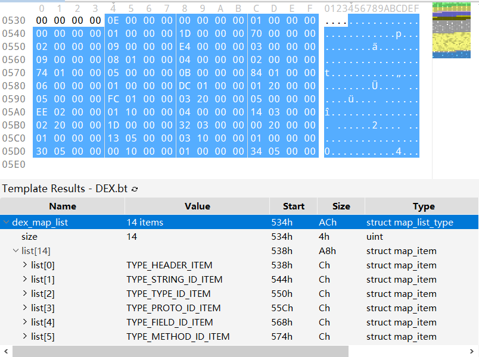Click the Size column header
This screenshot has width=479, height=357.
[341, 206]
